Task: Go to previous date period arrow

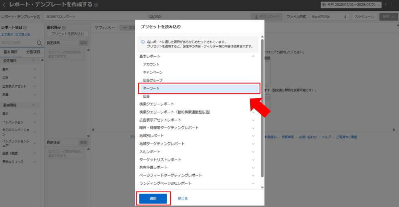Action: click(x=386, y=4)
